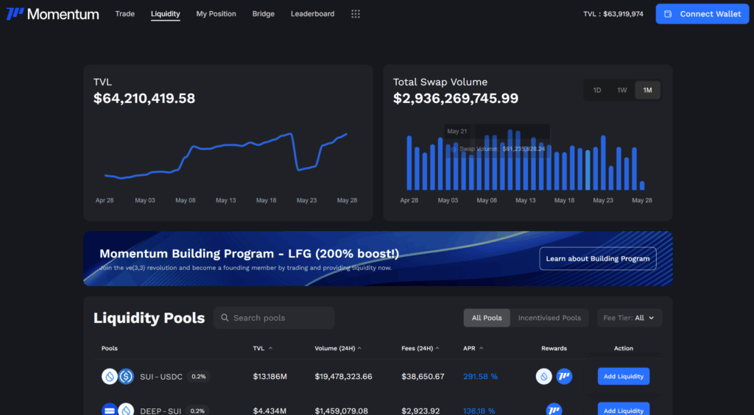Viewport: 754px width, 415px height.
Task: Sort pools by Volume (24H) arrow
Action: coord(359,348)
